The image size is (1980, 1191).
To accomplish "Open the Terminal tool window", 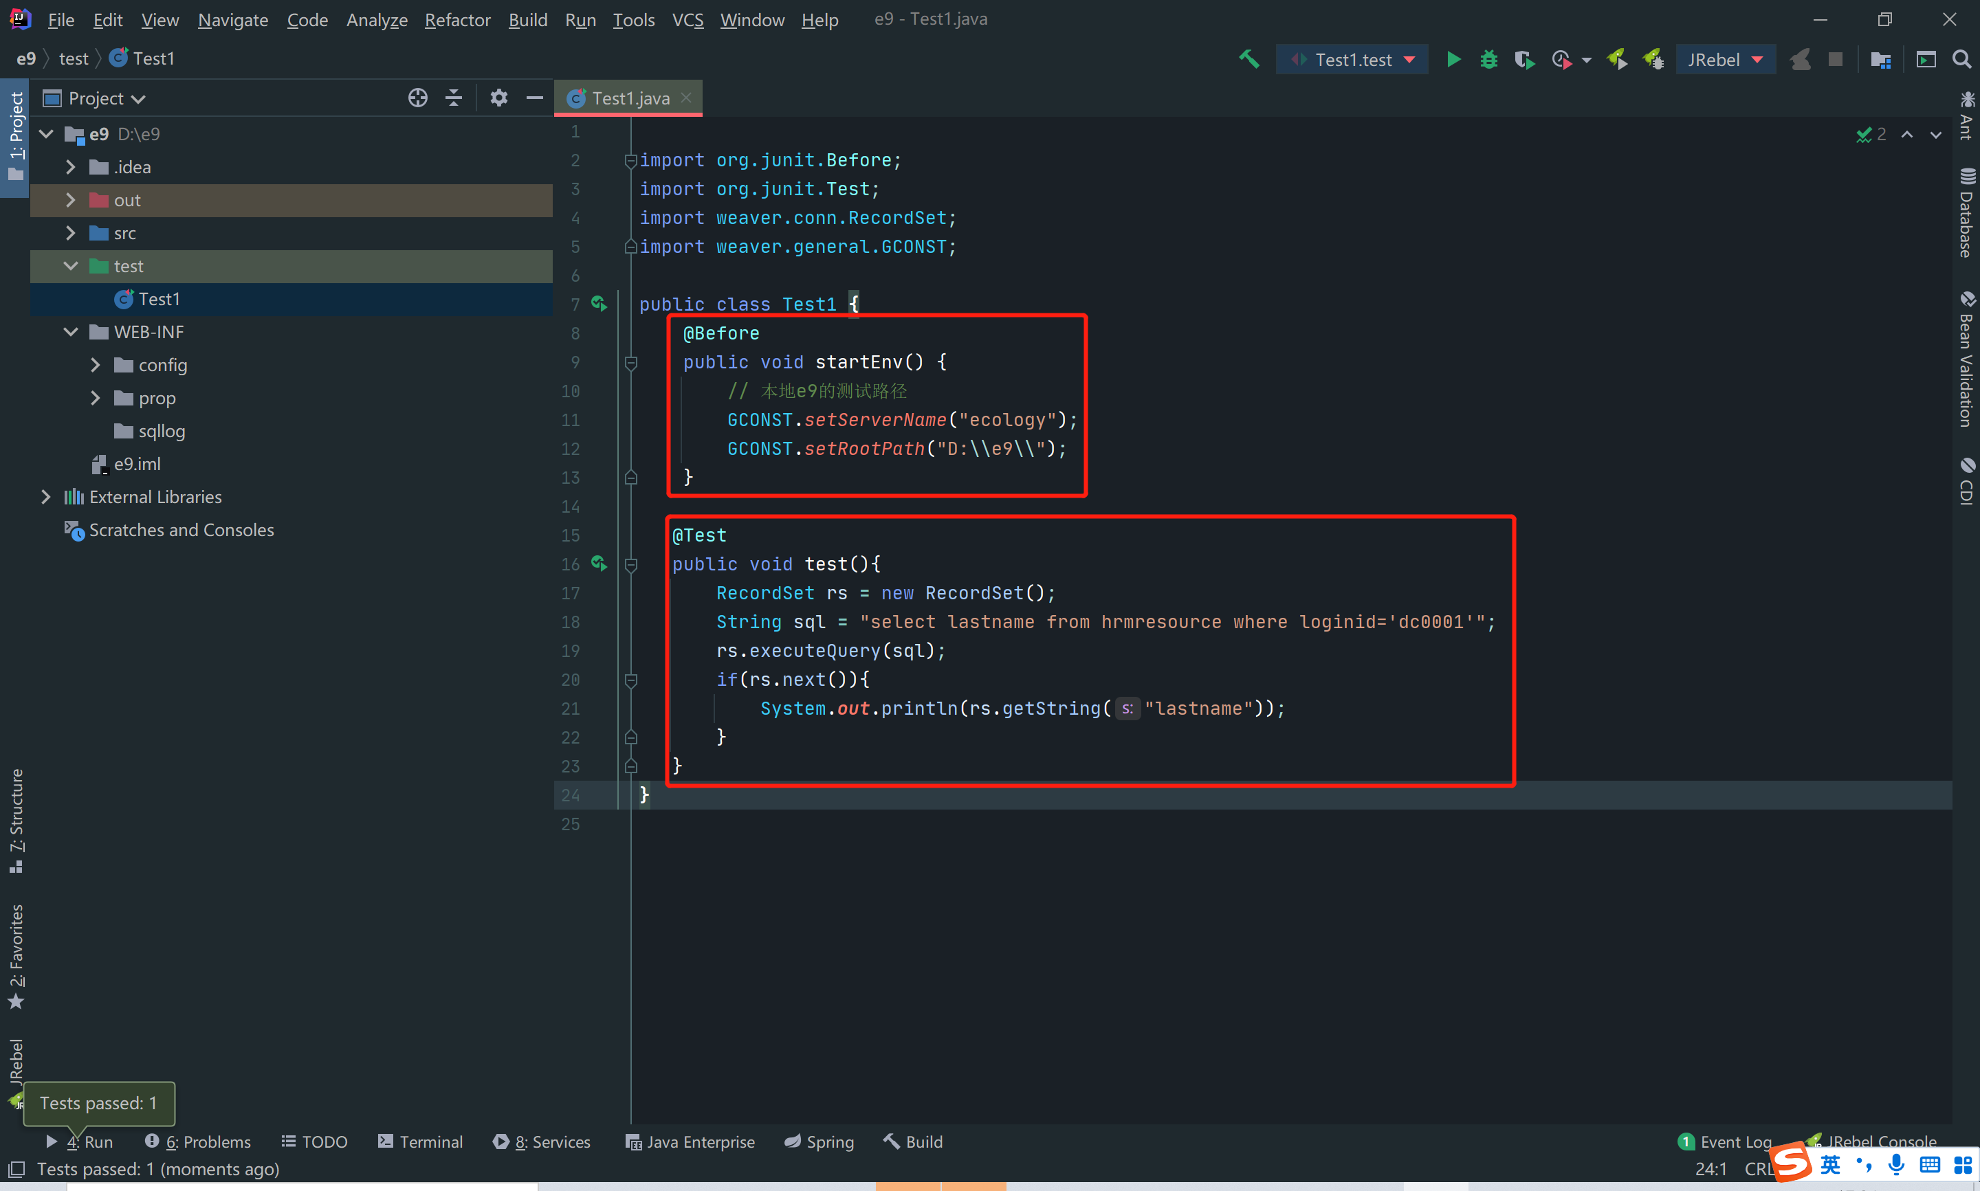I will [x=421, y=1142].
